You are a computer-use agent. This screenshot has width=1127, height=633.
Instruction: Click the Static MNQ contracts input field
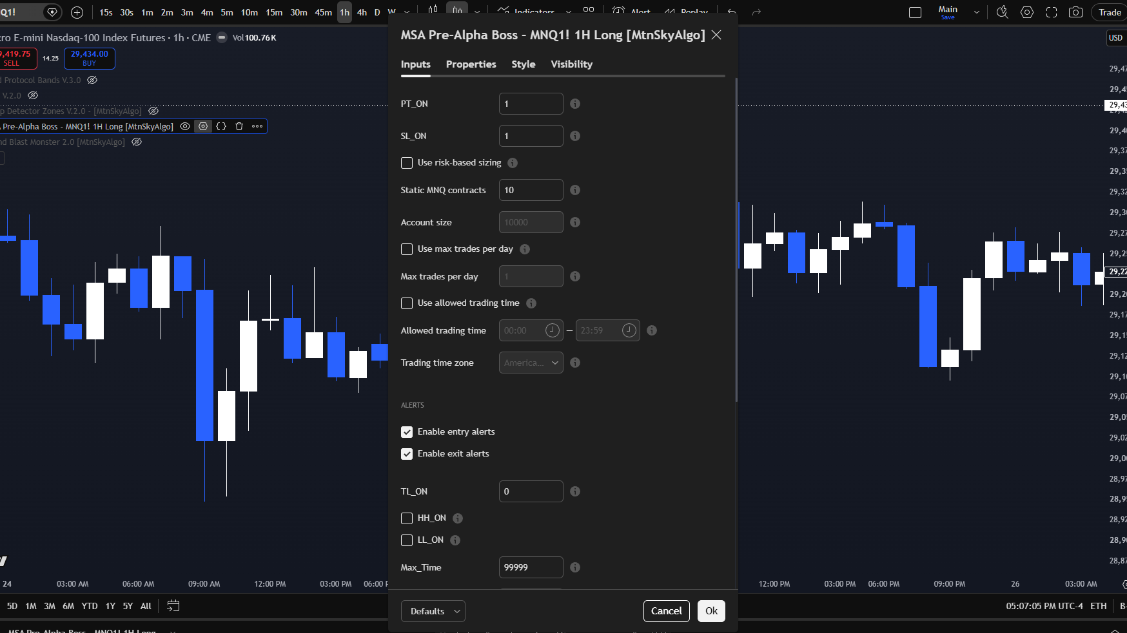531,190
